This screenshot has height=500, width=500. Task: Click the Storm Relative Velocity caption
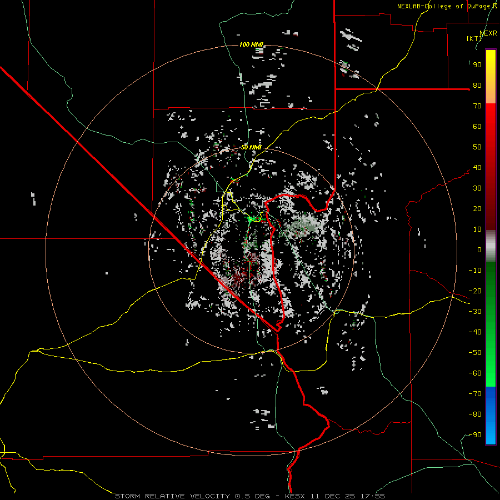tap(250, 496)
